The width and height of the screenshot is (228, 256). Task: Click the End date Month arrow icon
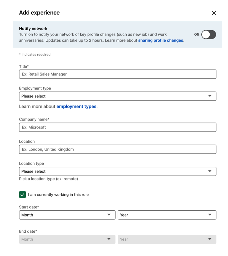(x=109, y=239)
